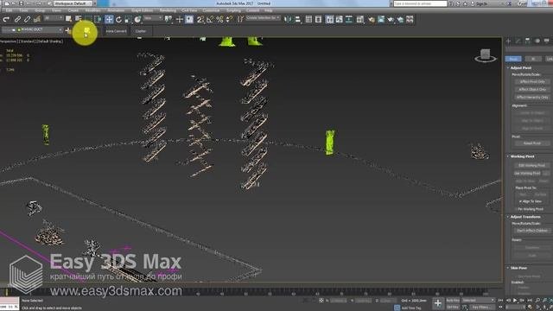Viewport: 553px width, 311px height.
Task: Open the Edit menu
Action: (9, 10)
